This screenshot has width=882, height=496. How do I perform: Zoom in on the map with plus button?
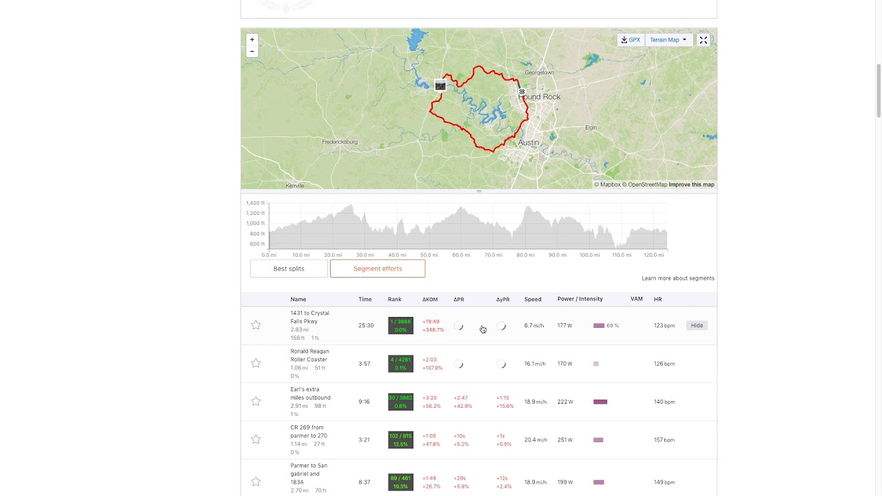252,40
